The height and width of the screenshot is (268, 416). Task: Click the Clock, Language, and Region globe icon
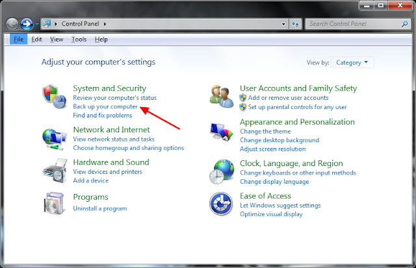pos(222,171)
